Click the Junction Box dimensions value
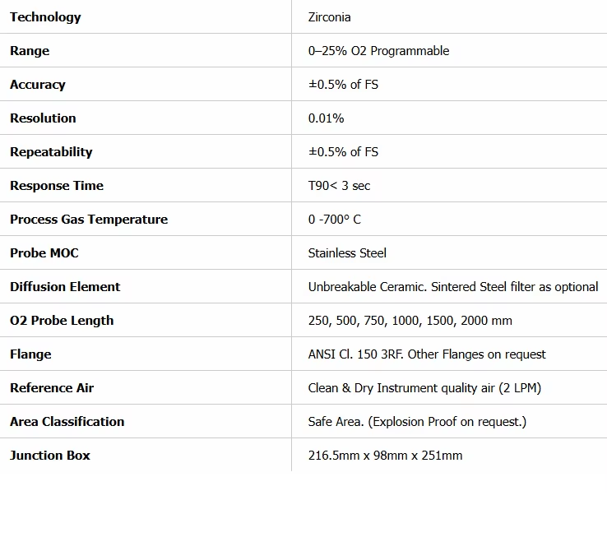 coord(385,456)
